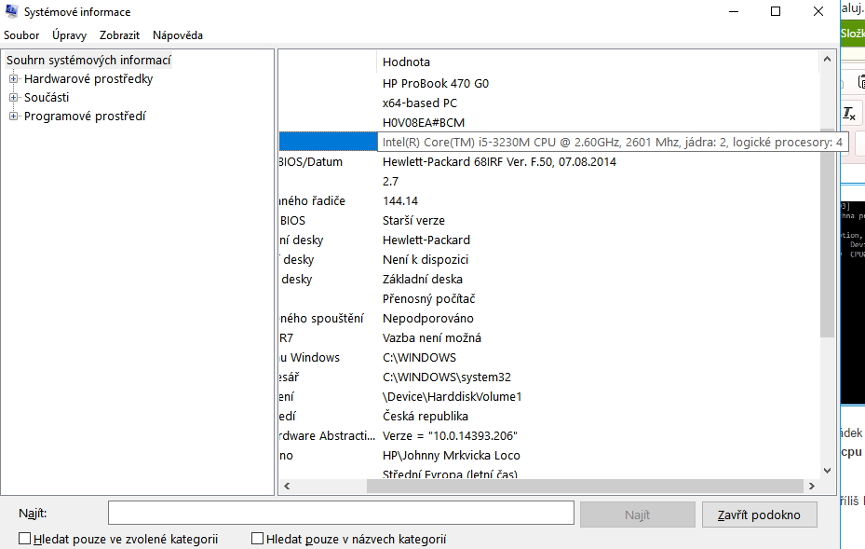865x549 pixels.
Task: Open the Nápověda menu
Action: tap(178, 35)
